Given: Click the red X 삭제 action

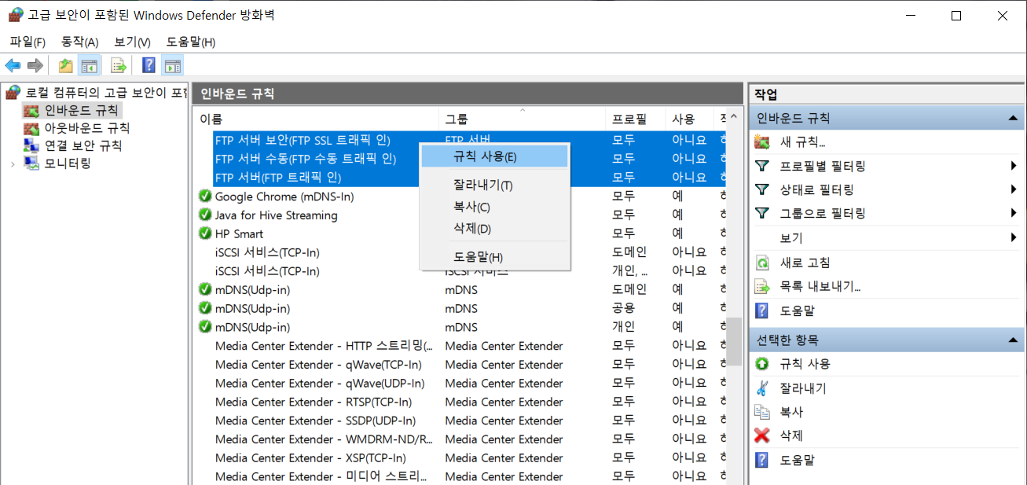Looking at the screenshot, I should (790, 435).
